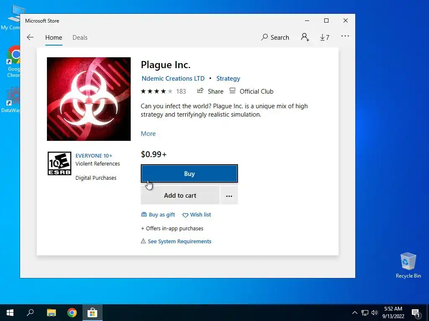Image resolution: width=429 pixels, height=321 pixels.
Task: Open Search in Microsoft Store
Action: tap(275, 37)
